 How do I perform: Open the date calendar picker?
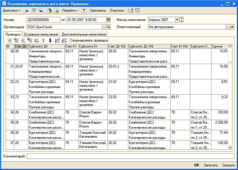click(108, 20)
